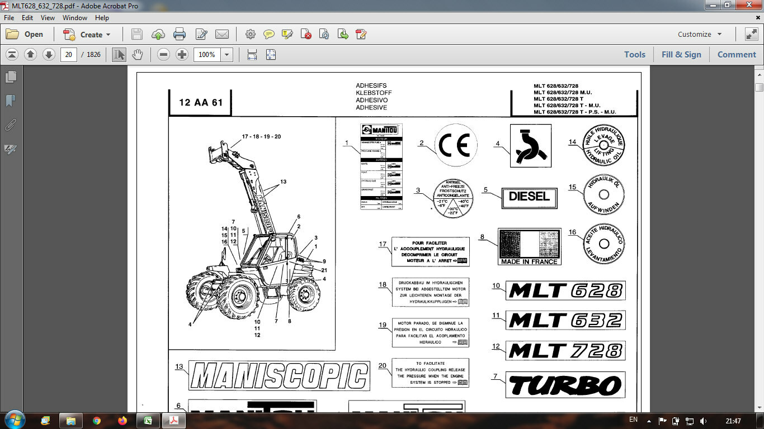This screenshot has height=429, width=764.
Task: Show the Bookmarks panel
Action: pyautogui.click(x=11, y=101)
